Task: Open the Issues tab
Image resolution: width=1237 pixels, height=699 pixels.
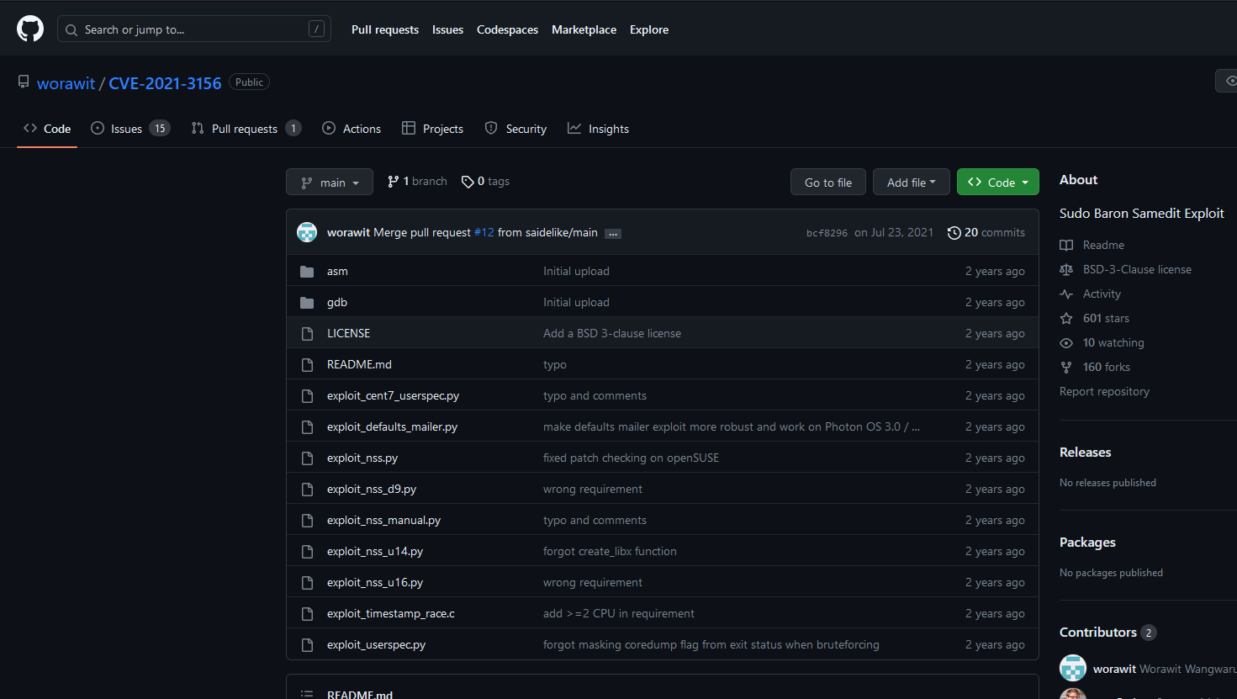Action: (x=130, y=129)
